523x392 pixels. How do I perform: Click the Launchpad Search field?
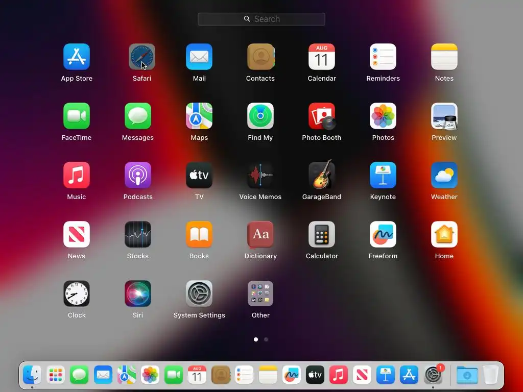point(261,19)
